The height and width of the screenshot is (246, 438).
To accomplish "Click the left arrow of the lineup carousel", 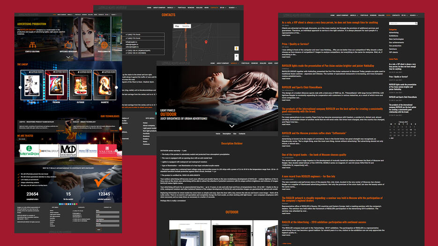I will coord(20,87).
